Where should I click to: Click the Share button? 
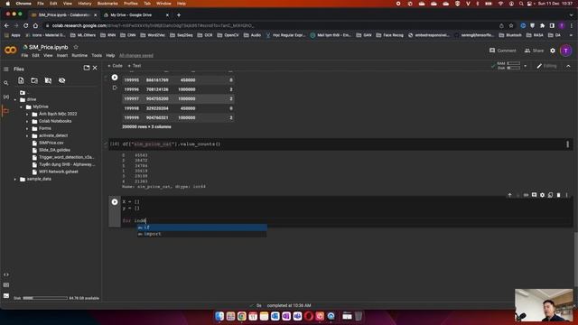click(534, 51)
